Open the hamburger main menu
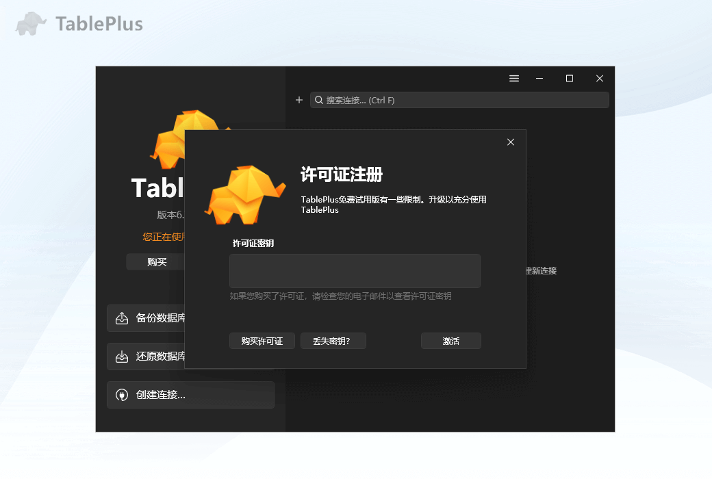The width and height of the screenshot is (712, 479). pos(514,78)
